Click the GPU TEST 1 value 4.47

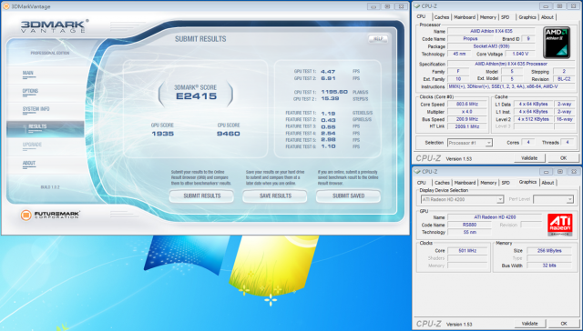(x=328, y=71)
